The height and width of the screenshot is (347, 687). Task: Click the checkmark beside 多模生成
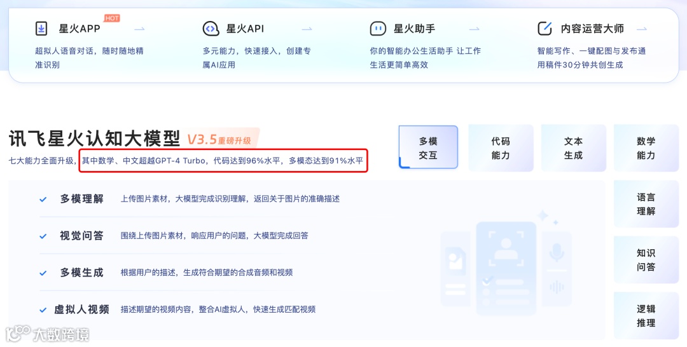(x=43, y=273)
